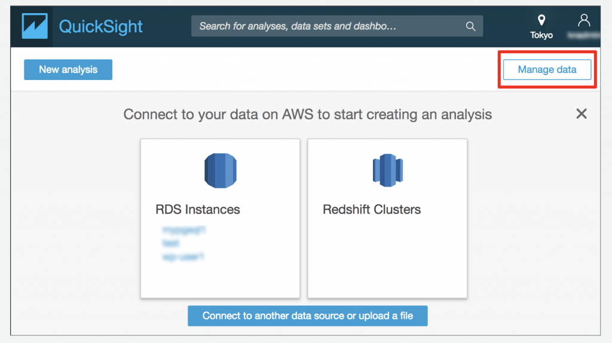Open the Tokyo region dropdown label
The height and width of the screenshot is (343, 612).
tap(541, 35)
